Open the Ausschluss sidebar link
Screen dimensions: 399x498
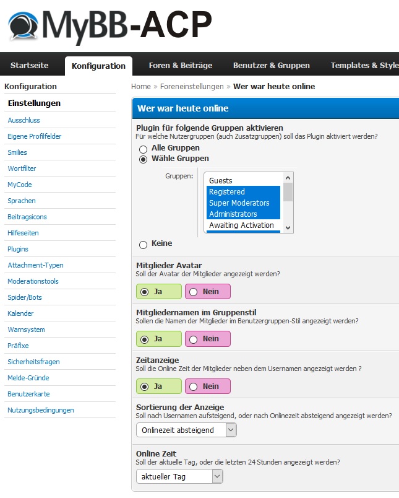(x=24, y=120)
